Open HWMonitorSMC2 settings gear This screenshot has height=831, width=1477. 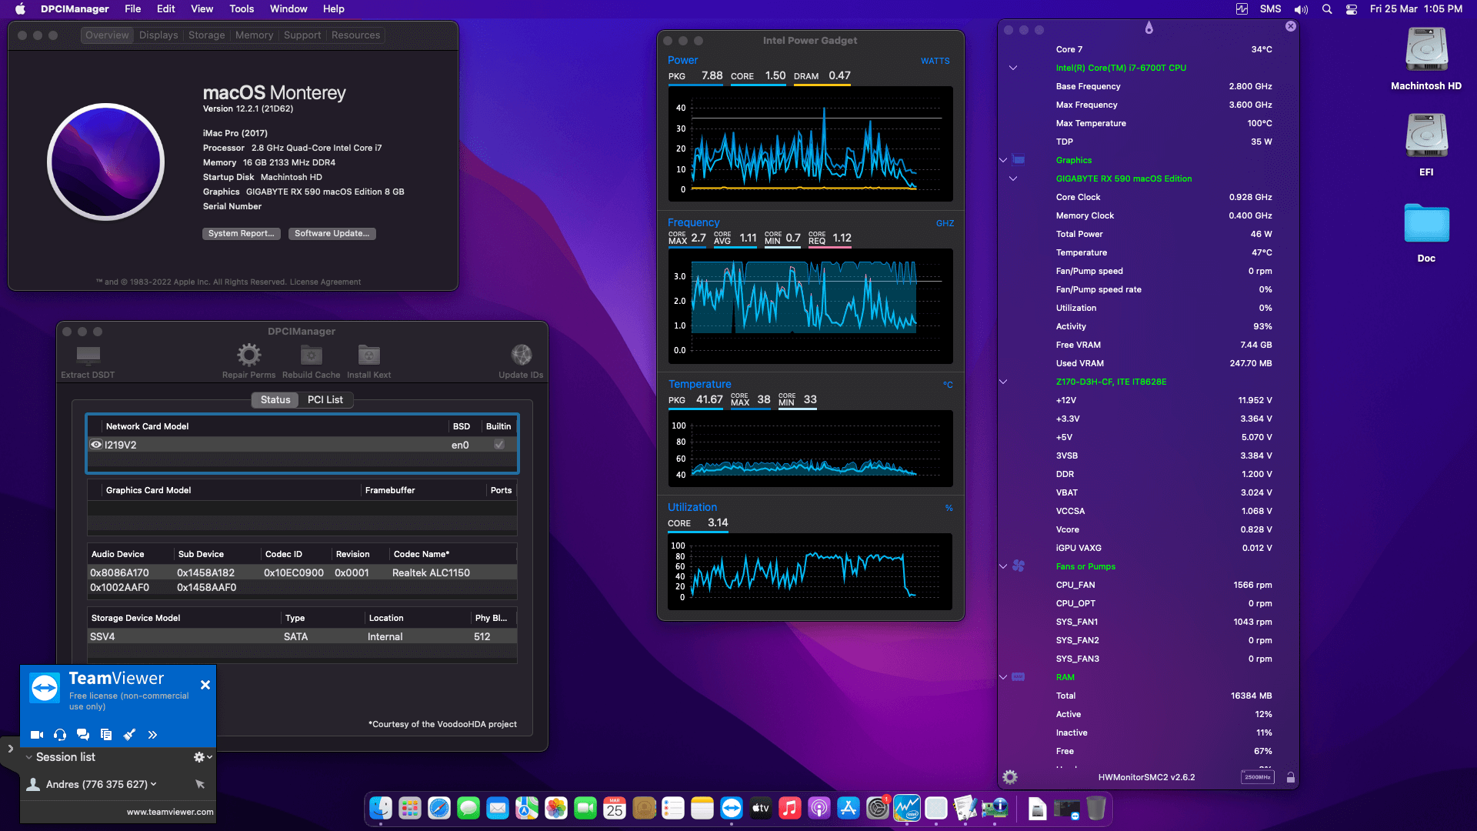[1009, 777]
